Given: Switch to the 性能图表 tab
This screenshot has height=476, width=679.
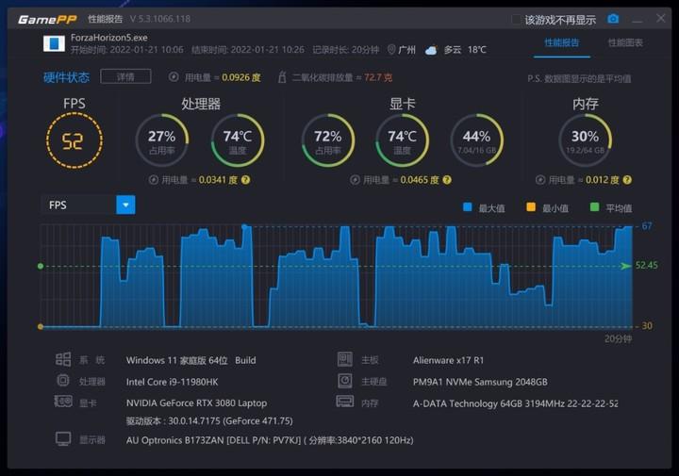Looking at the screenshot, I should click(x=625, y=42).
